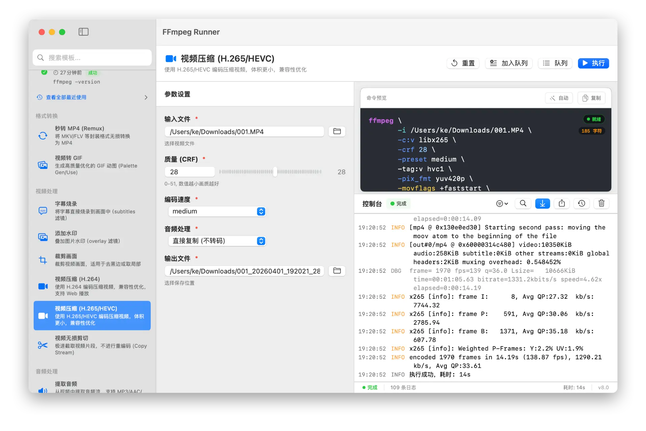Run command with 执行 button
This screenshot has height=431, width=646.
[594, 63]
